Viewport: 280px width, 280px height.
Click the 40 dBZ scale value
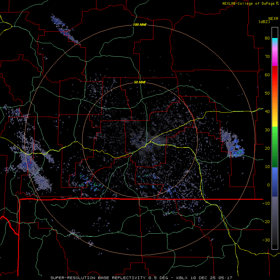[267, 112]
